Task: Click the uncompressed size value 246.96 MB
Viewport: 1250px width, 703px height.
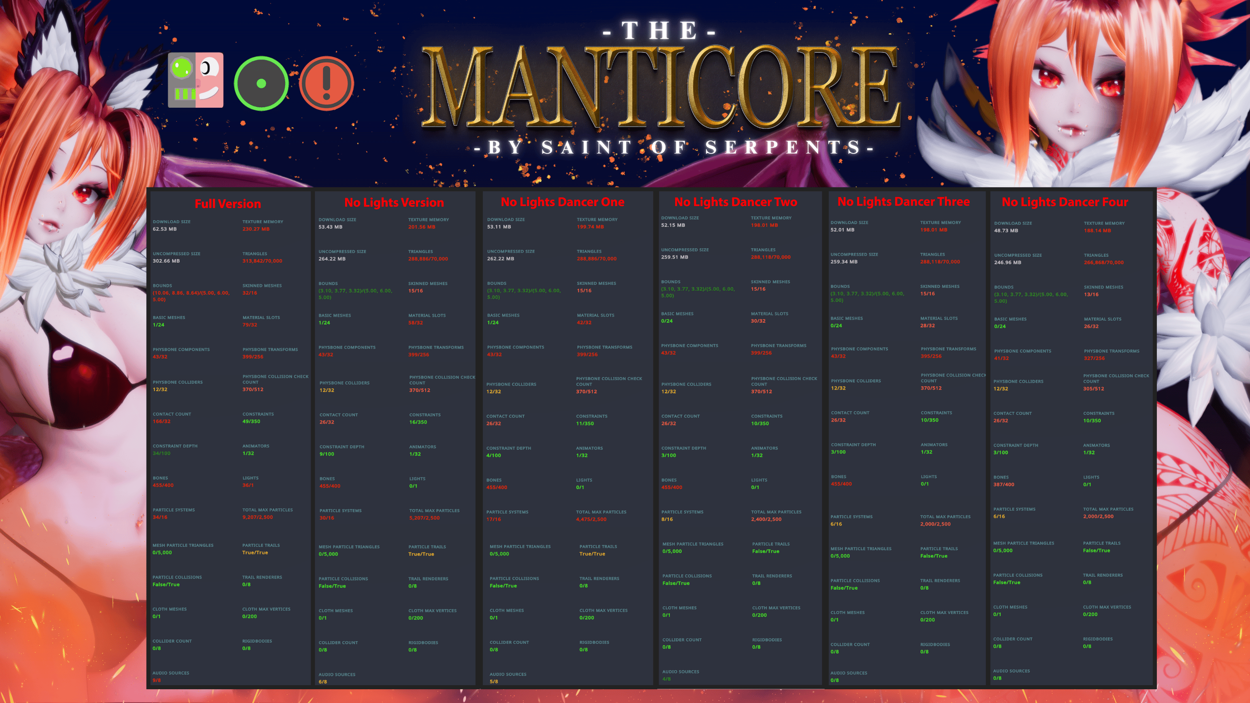Action: click(1007, 263)
